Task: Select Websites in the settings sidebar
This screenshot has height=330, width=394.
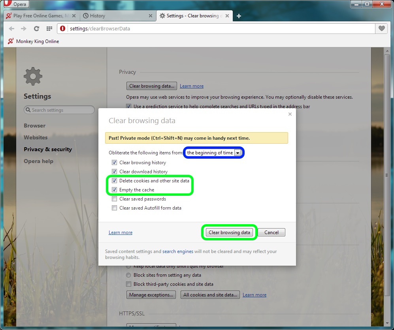Action: [x=36, y=137]
